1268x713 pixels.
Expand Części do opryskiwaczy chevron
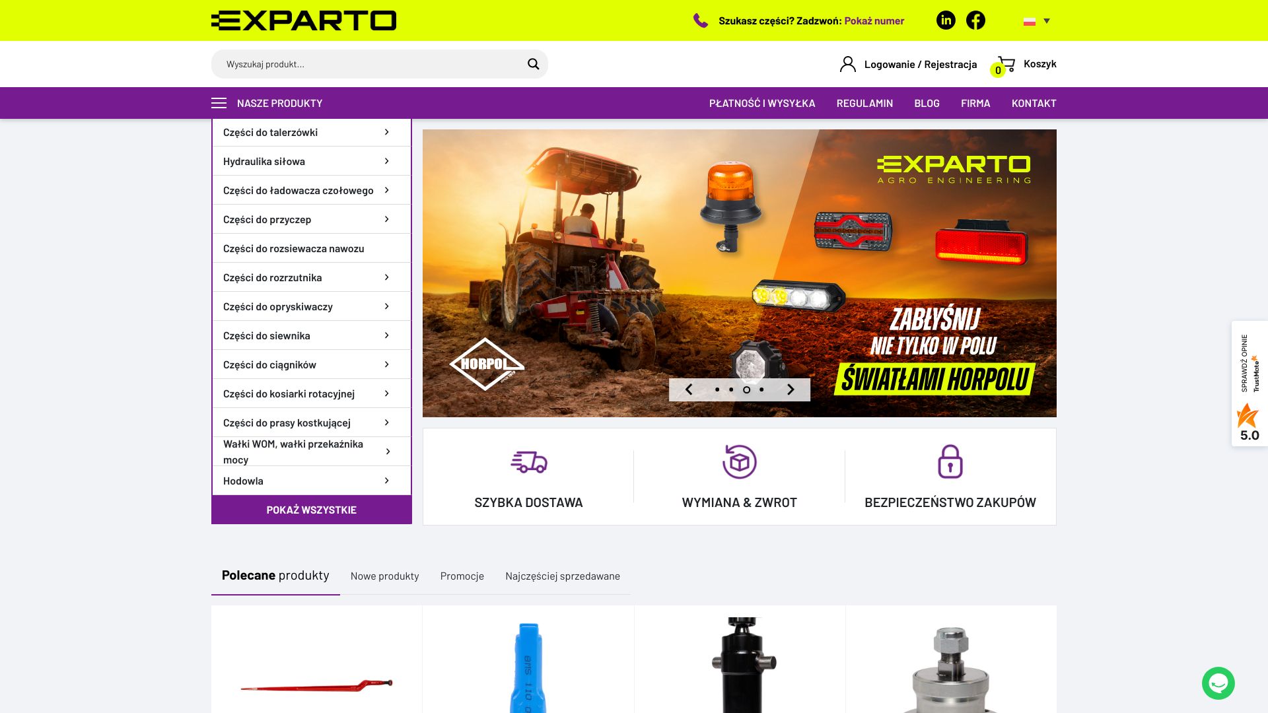click(x=387, y=306)
